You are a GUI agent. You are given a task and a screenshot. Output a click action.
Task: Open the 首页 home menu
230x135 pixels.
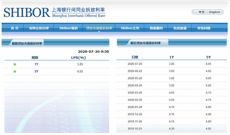click(15, 28)
